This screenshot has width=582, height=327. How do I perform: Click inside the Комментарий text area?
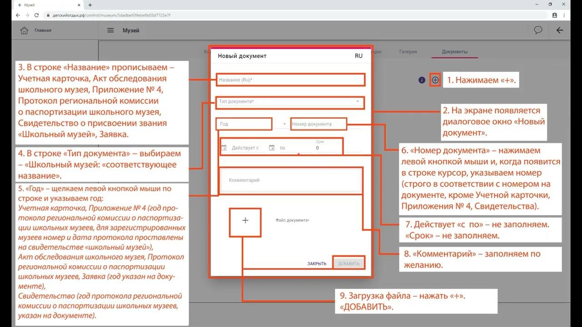pyautogui.click(x=291, y=180)
